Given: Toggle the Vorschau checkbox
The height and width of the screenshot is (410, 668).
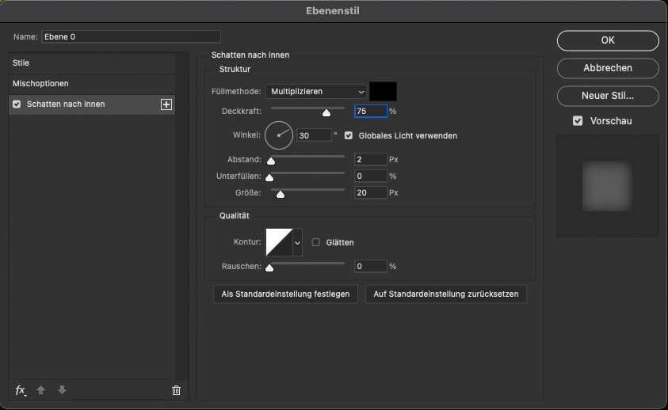Looking at the screenshot, I should pyautogui.click(x=578, y=121).
